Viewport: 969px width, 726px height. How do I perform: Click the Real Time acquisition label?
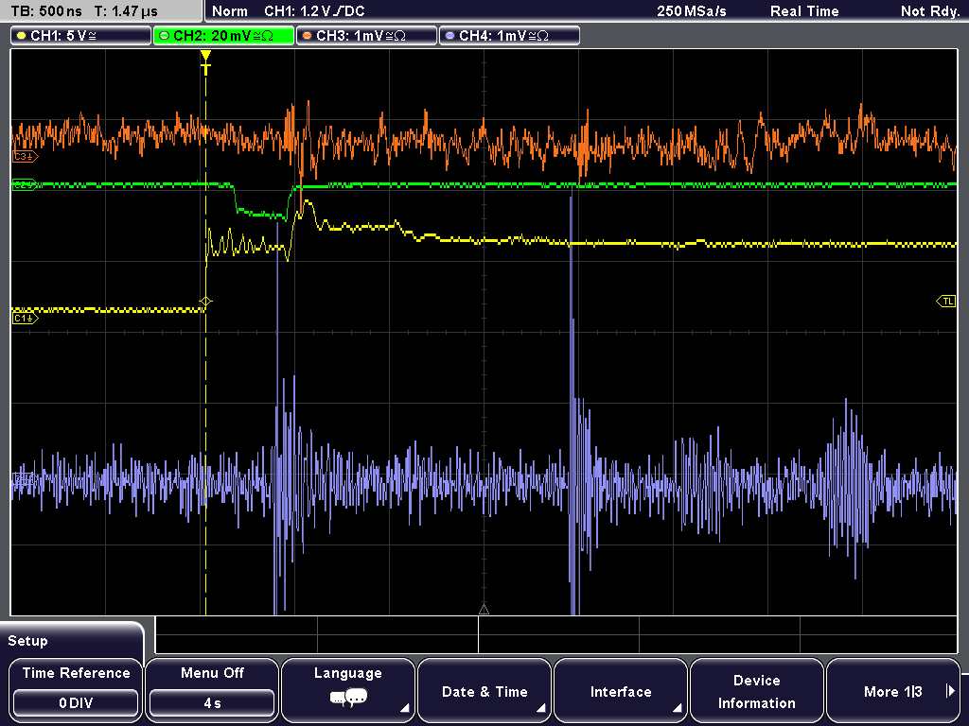pyautogui.click(x=804, y=11)
